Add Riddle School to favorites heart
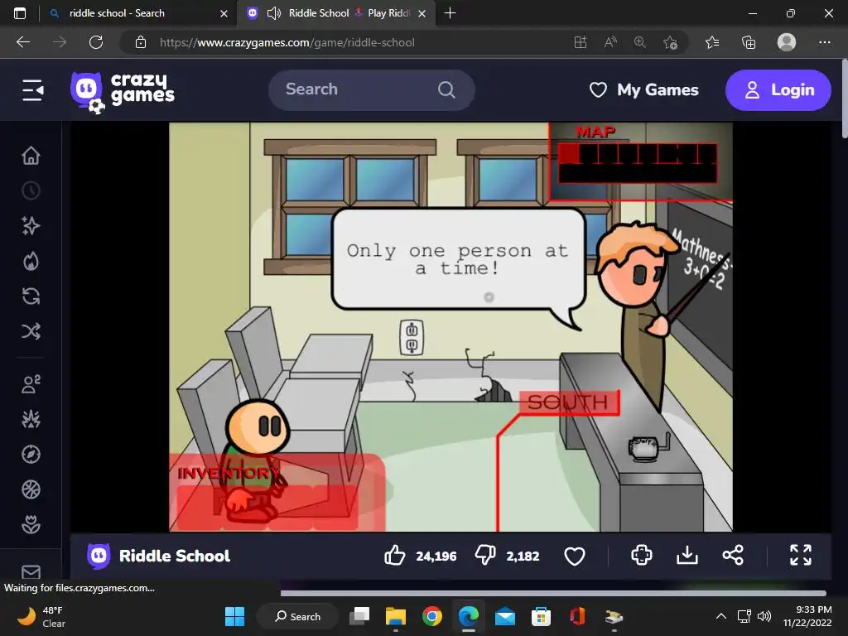Screen dimensions: 848x636 click(575, 556)
